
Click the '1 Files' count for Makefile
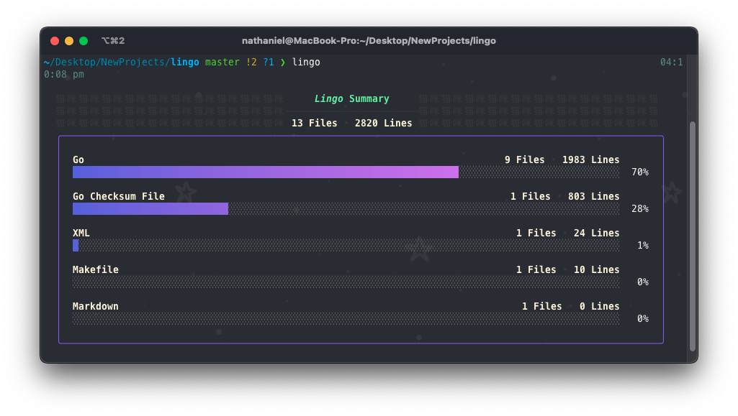(x=536, y=269)
